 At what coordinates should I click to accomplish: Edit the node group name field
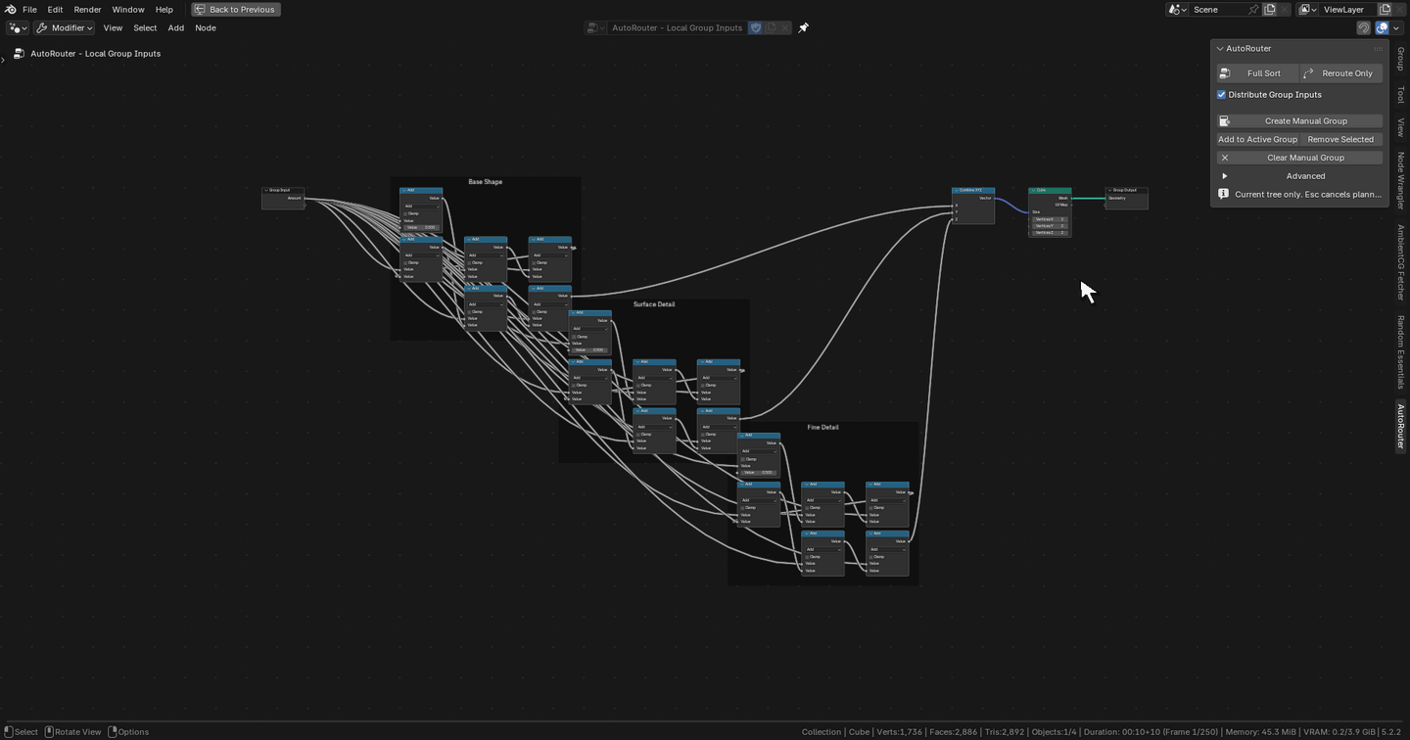(678, 27)
